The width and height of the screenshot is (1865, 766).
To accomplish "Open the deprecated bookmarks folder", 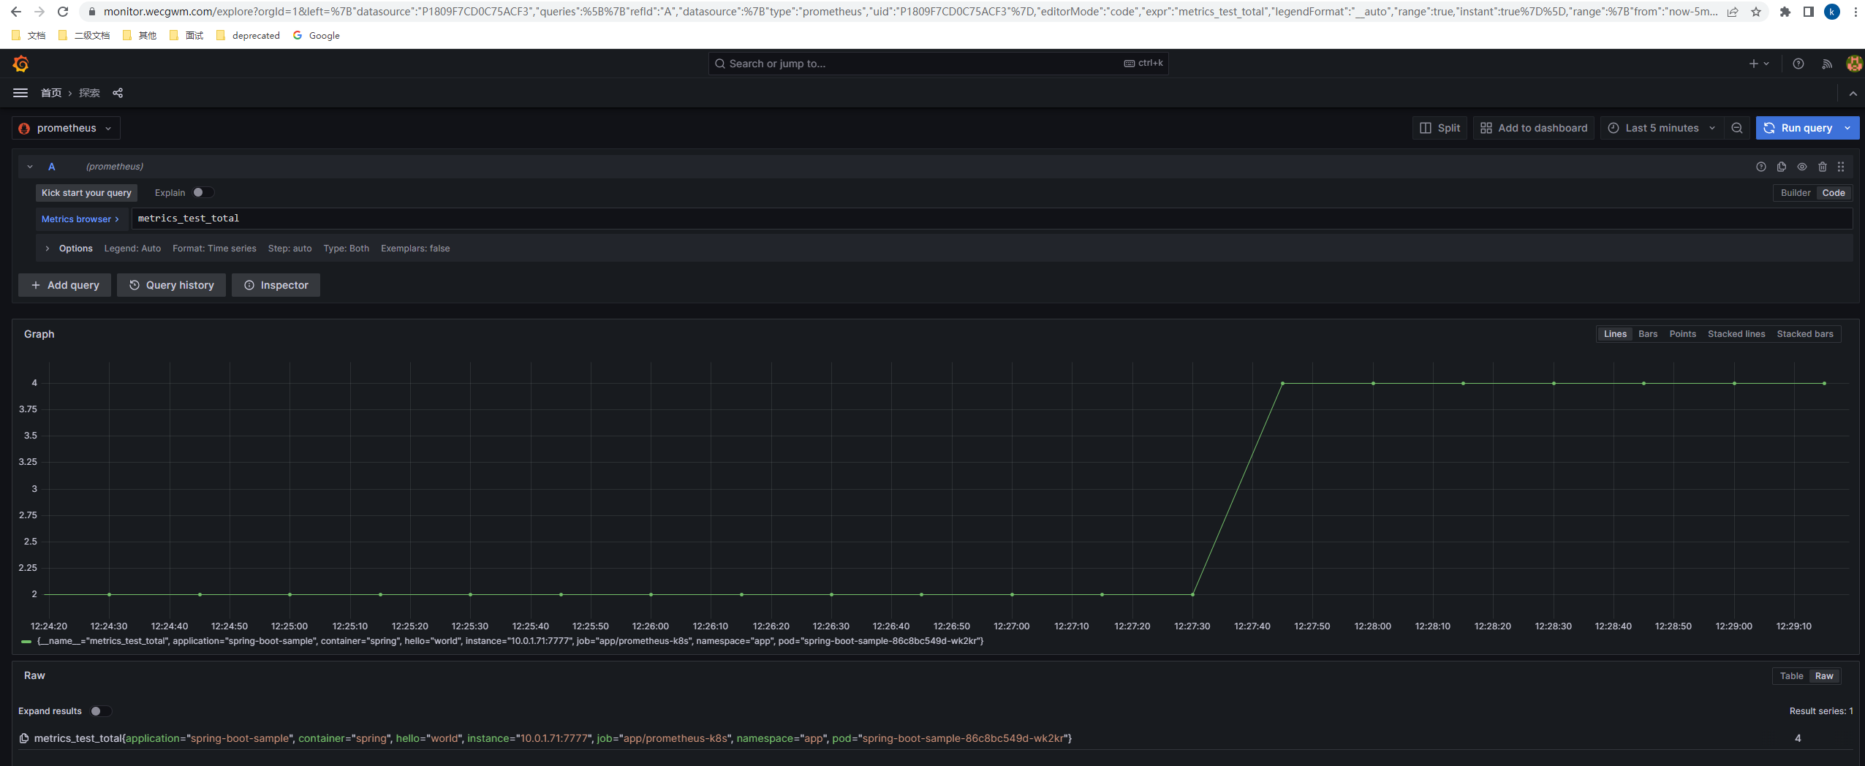I will (249, 35).
